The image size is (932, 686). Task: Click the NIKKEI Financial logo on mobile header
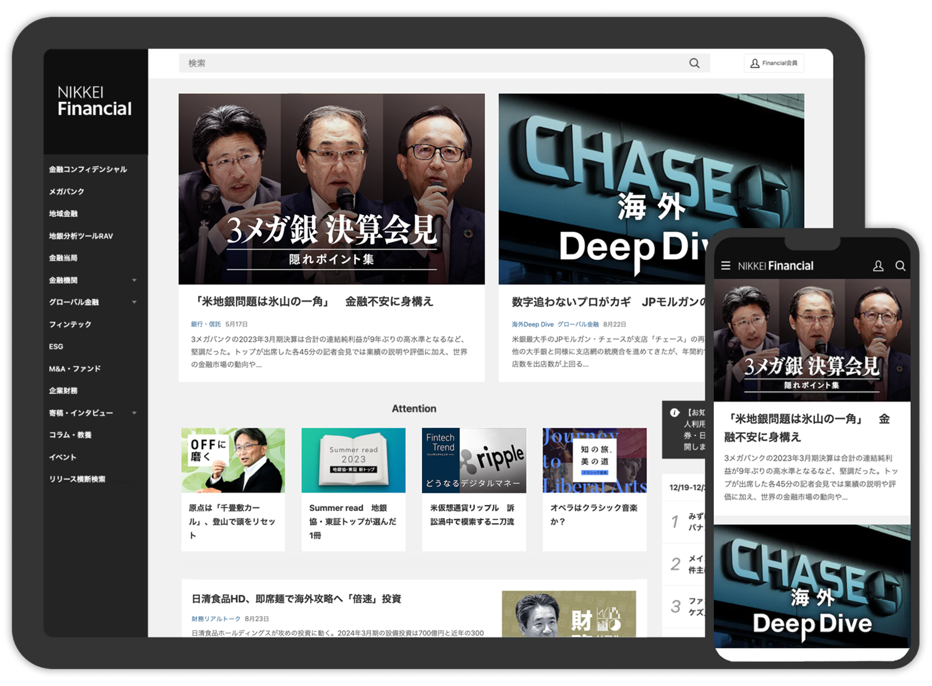(775, 266)
